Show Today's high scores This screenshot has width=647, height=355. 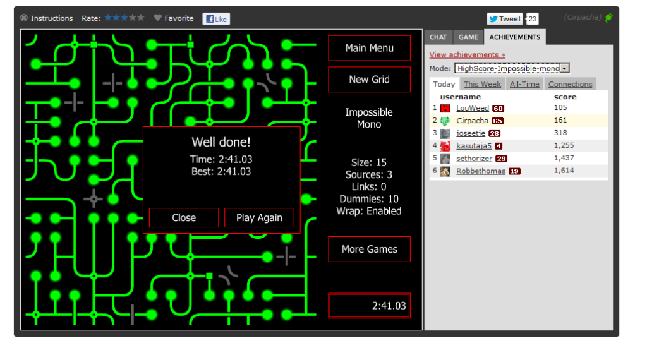coord(444,84)
